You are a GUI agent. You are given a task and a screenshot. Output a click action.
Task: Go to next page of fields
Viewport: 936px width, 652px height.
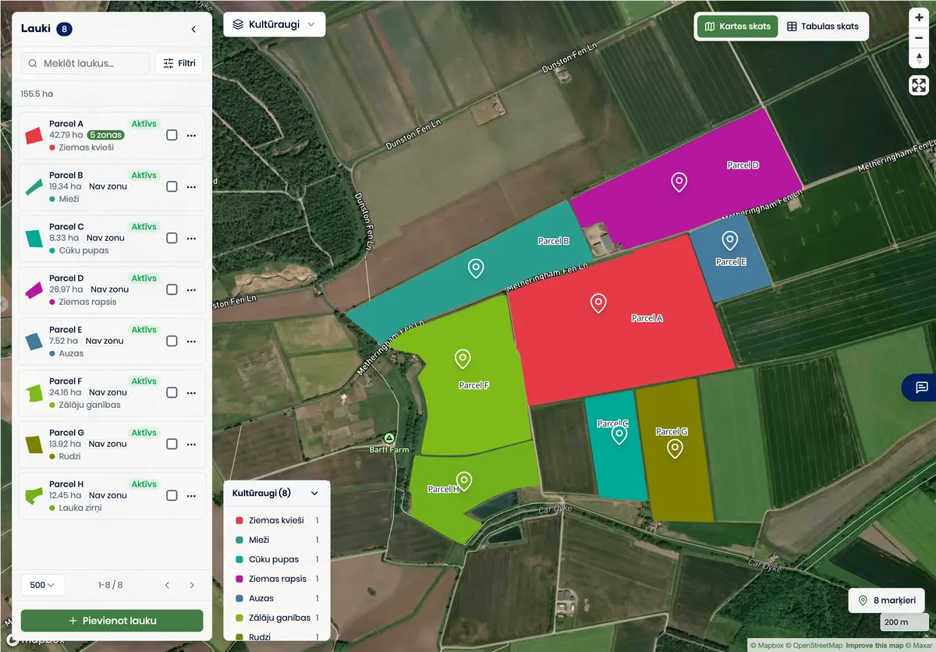point(192,585)
